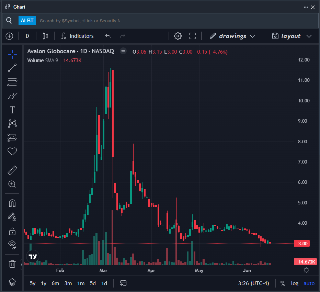
Task: Activate the zoom in tool
Action: (12, 184)
